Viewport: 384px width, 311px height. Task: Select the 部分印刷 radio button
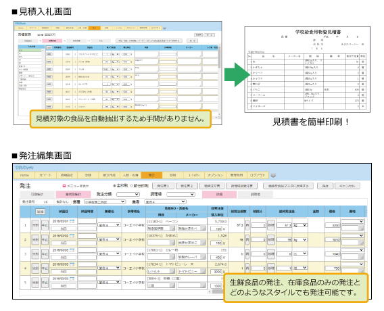pyautogui.click(x=132, y=186)
